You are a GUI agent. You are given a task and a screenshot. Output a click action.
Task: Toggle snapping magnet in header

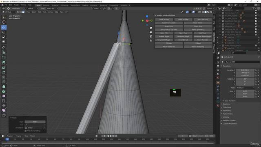(x=108, y=9)
